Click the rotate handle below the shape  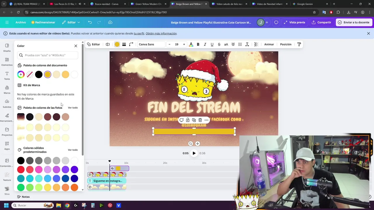pos(191,143)
